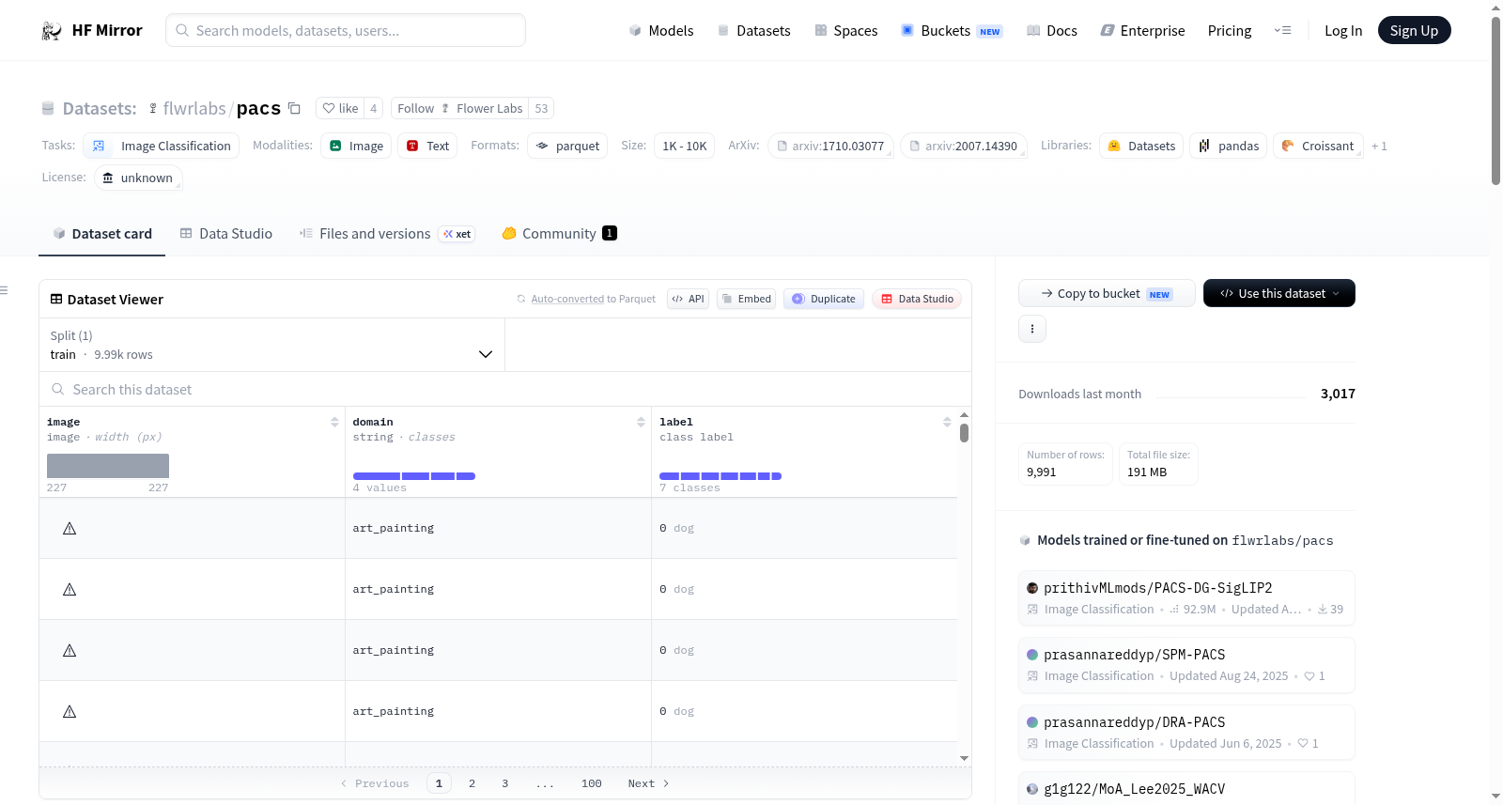Select the unknown license tag
The width and height of the screenshot is (1503, 805).
(138, 178)
